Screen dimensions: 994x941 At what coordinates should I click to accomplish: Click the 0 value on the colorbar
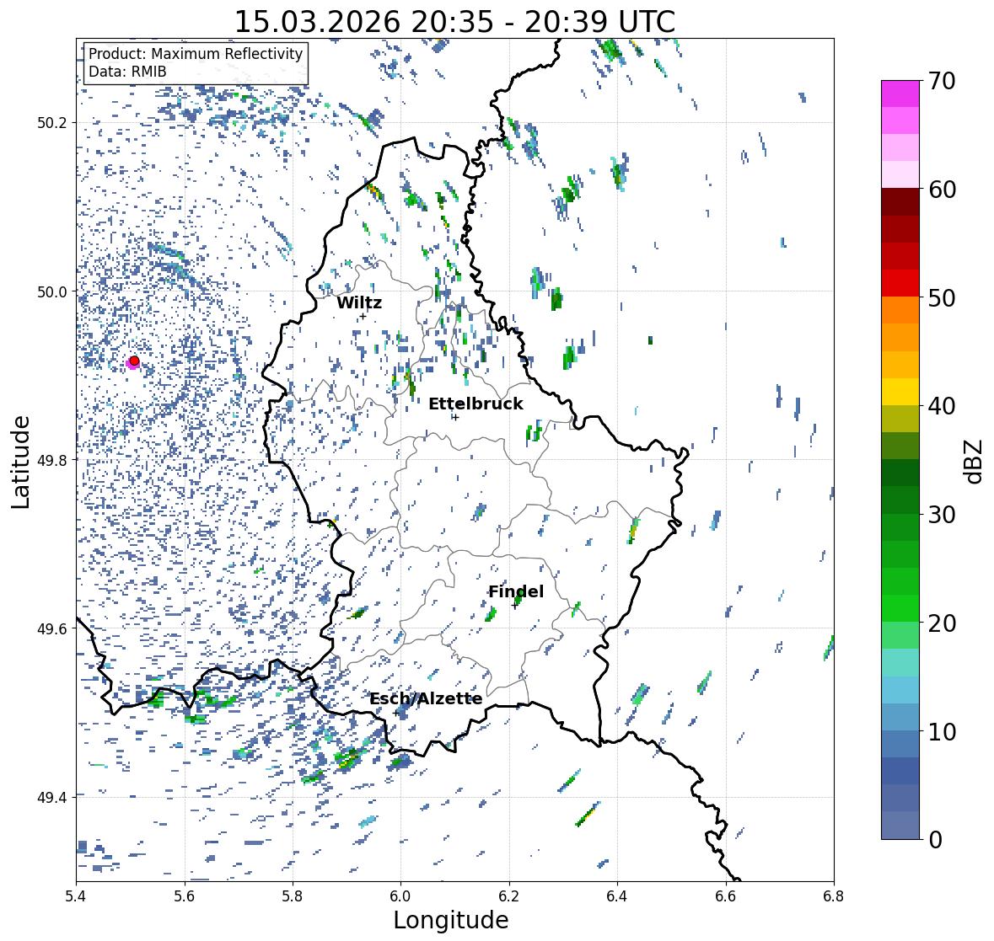935,840
